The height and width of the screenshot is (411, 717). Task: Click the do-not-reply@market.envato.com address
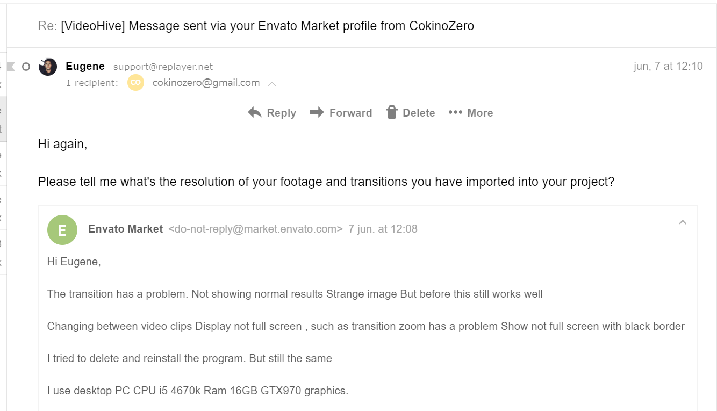pos(255,229)
